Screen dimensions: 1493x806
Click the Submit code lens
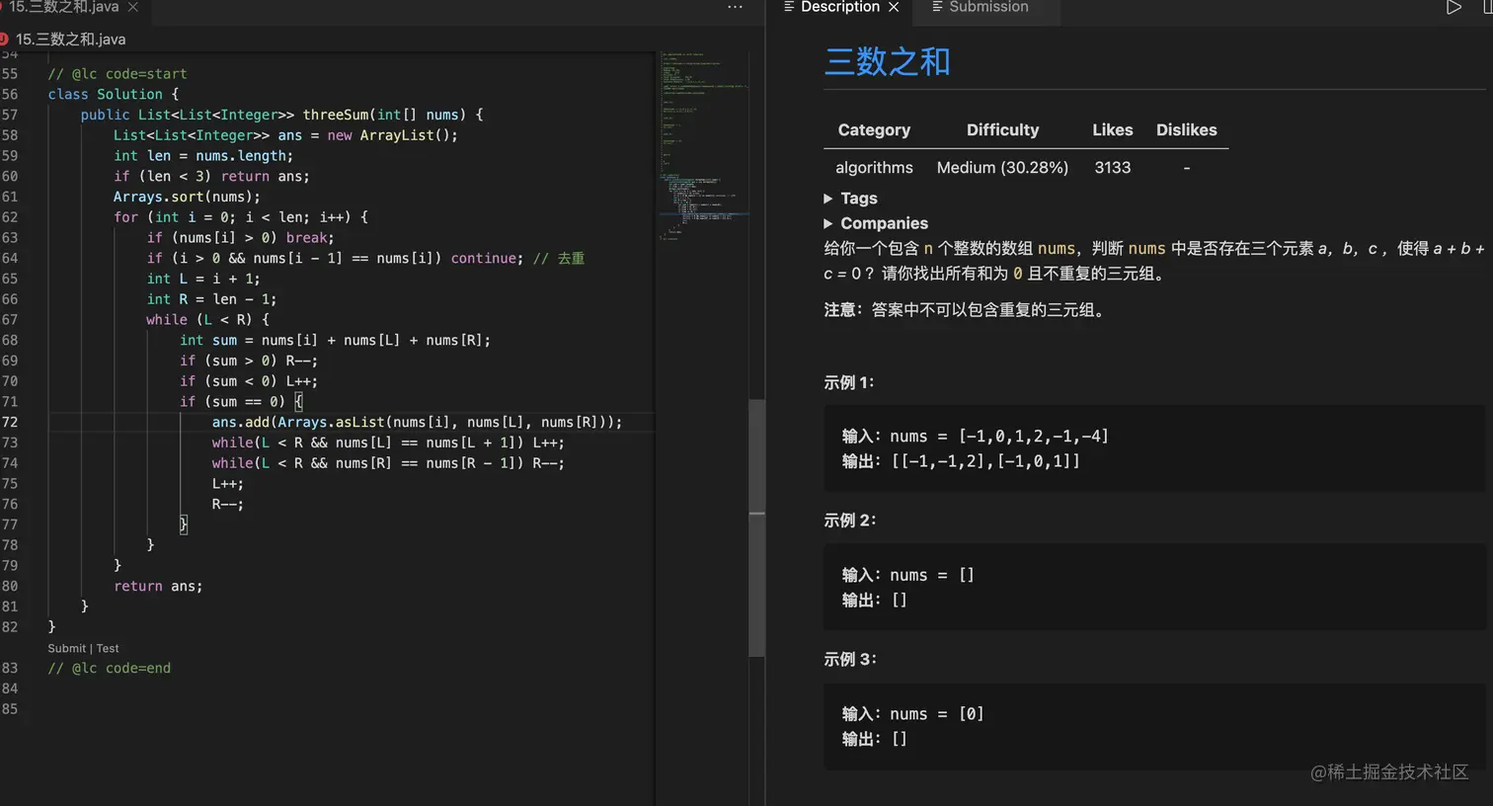pos(66,649)
